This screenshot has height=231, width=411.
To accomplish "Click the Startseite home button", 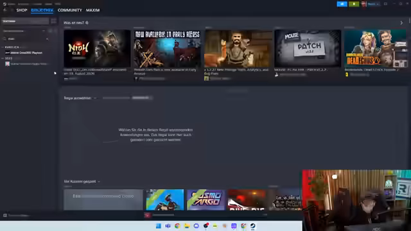I will [25, 21].
